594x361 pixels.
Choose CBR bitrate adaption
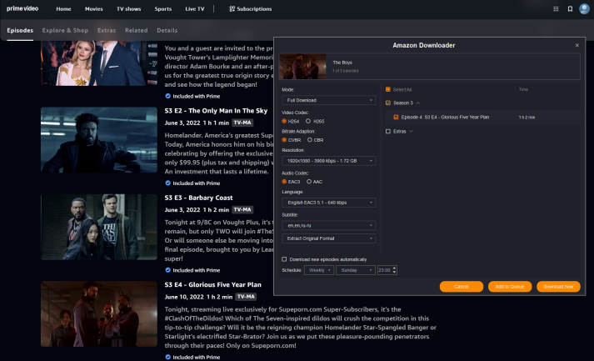310,141
